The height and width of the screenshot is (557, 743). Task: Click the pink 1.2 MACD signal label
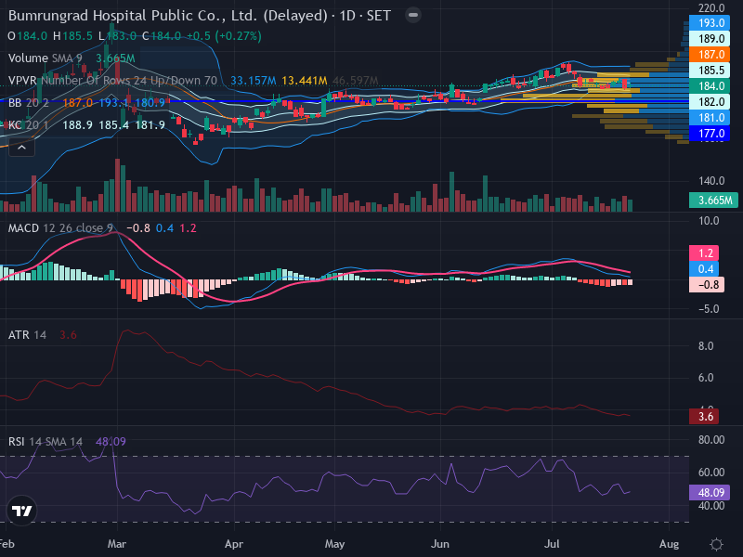pos(704,253)
